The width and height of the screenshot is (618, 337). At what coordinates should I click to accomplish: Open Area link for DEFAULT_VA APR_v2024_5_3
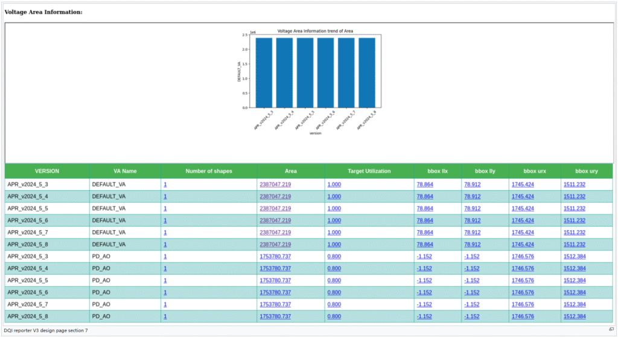tap(275, 184)
